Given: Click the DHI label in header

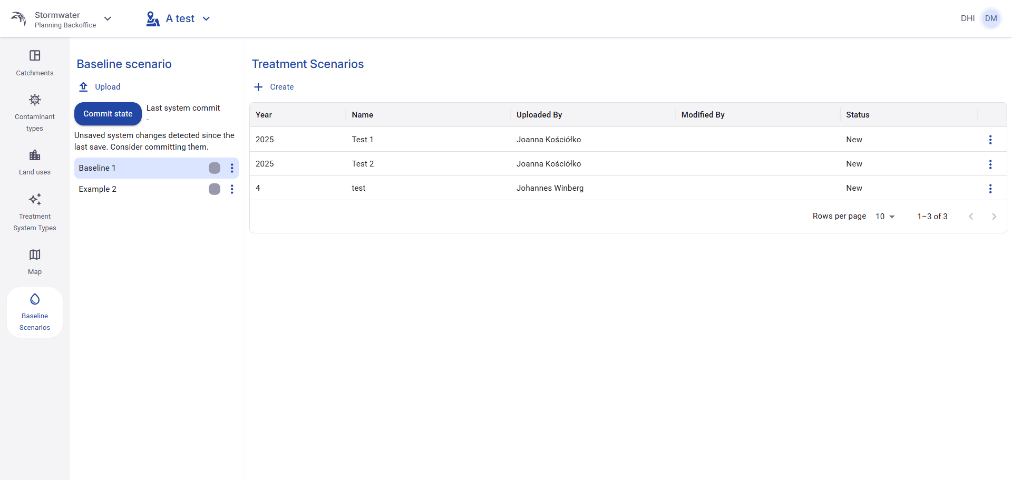Looking at the screenshot, I should click(967, 18).
